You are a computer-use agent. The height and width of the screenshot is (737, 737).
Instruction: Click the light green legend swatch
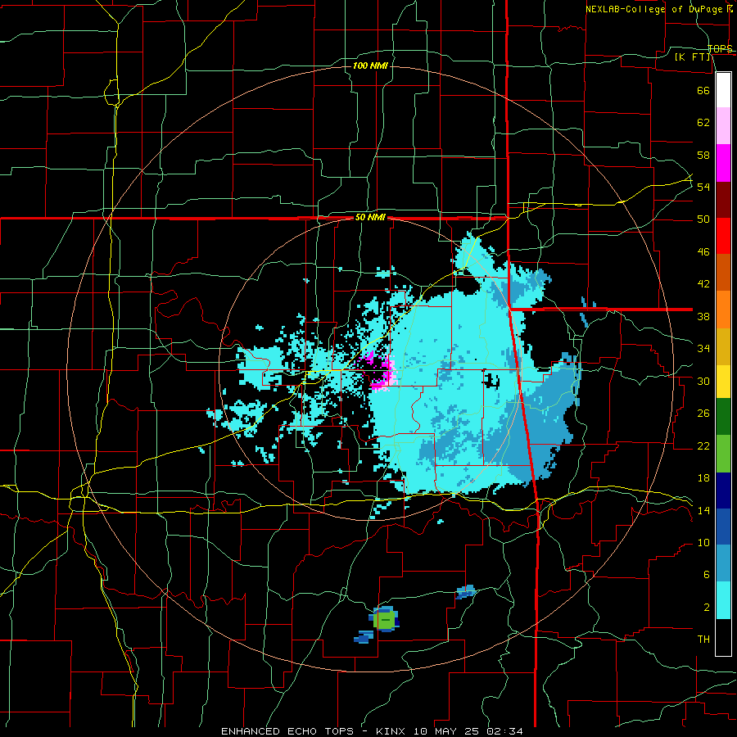pyautogui.click(x=723, y=454)
